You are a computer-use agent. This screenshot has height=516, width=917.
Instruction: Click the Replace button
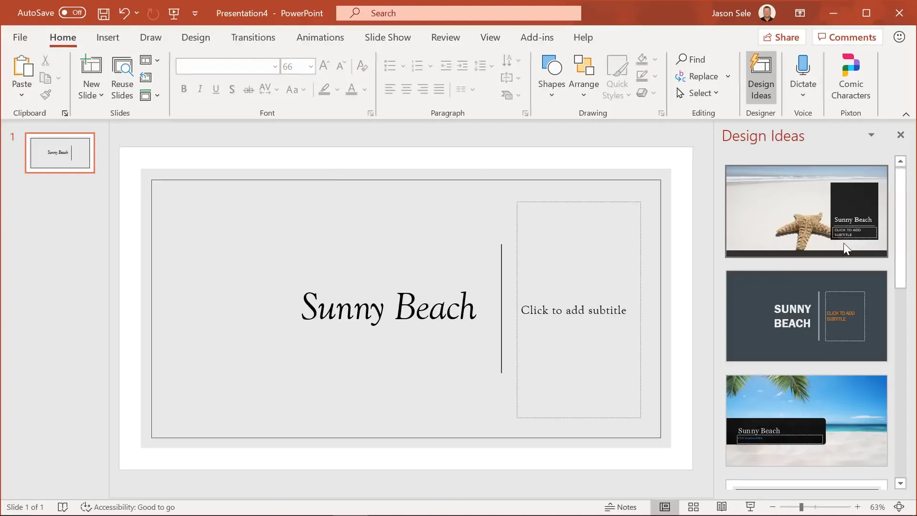click(x=697, y=76)
